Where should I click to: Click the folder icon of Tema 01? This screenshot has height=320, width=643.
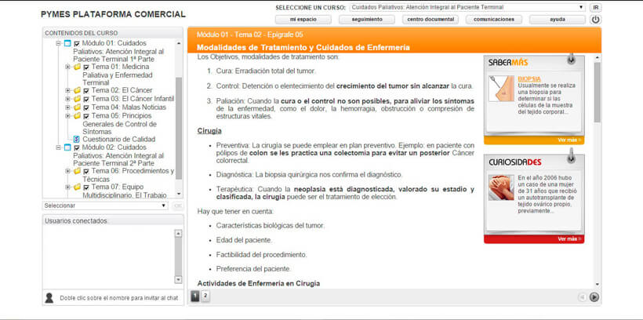point(77,67)
